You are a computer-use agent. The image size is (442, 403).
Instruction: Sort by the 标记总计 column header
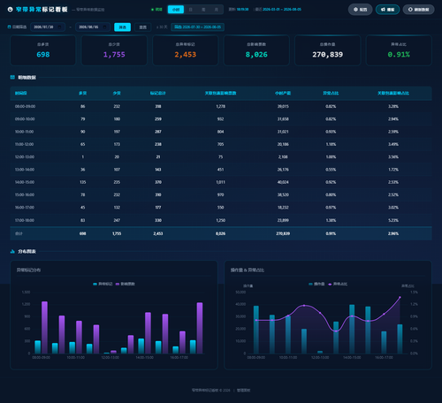coord(158,93)
